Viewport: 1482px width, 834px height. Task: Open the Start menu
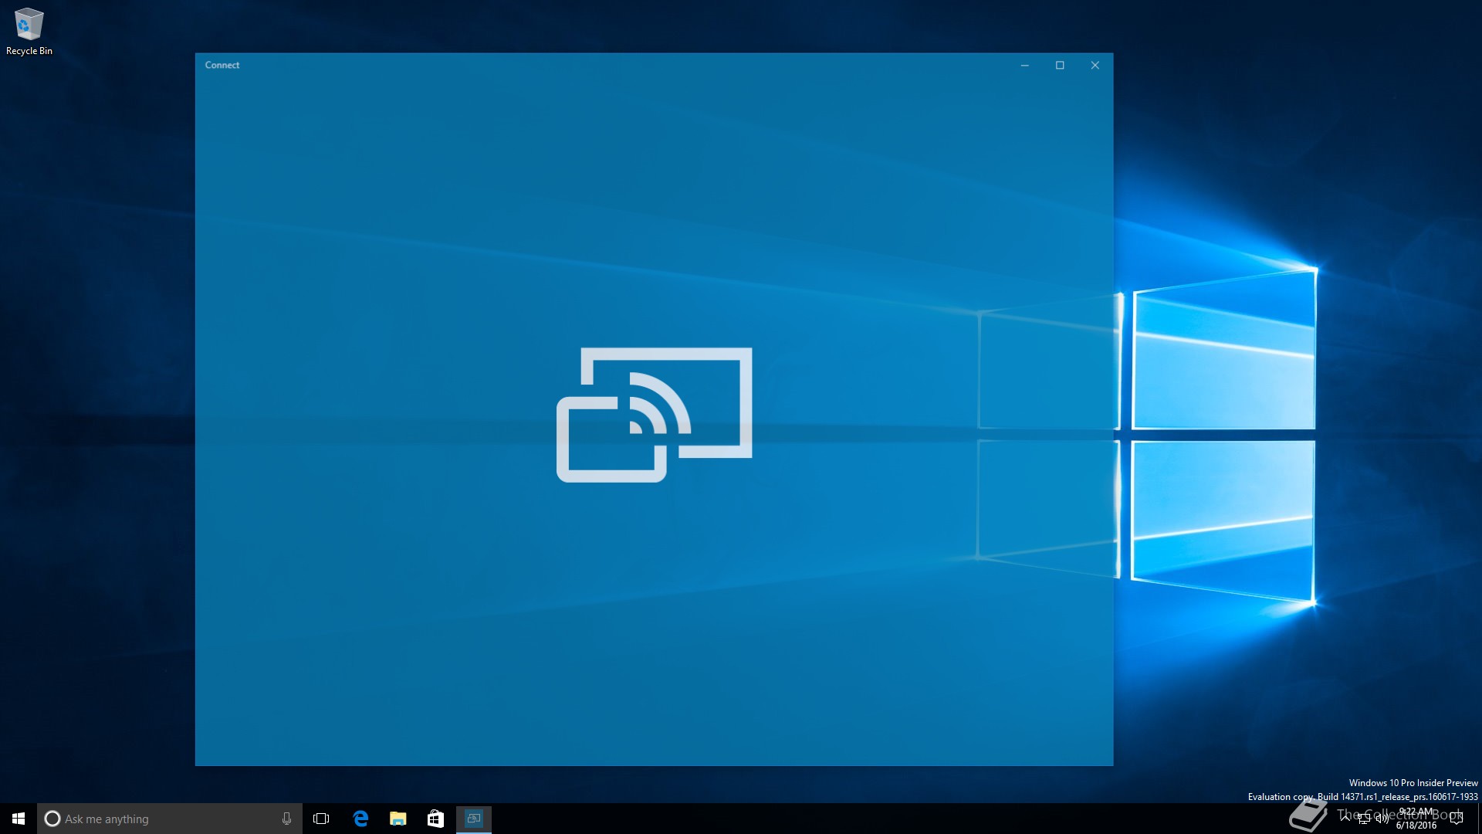point(19,819)
